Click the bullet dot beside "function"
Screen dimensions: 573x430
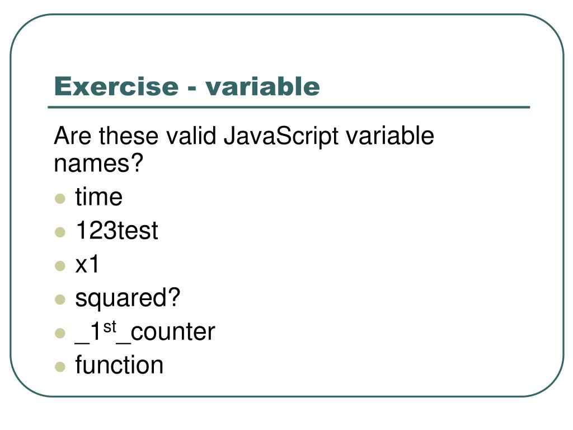pyautogui.click(x=60, y=367)
